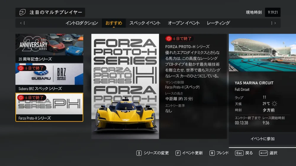Switch to the スペック イベント tab
This screenshot has width=296, height=166.
point(145,23)
